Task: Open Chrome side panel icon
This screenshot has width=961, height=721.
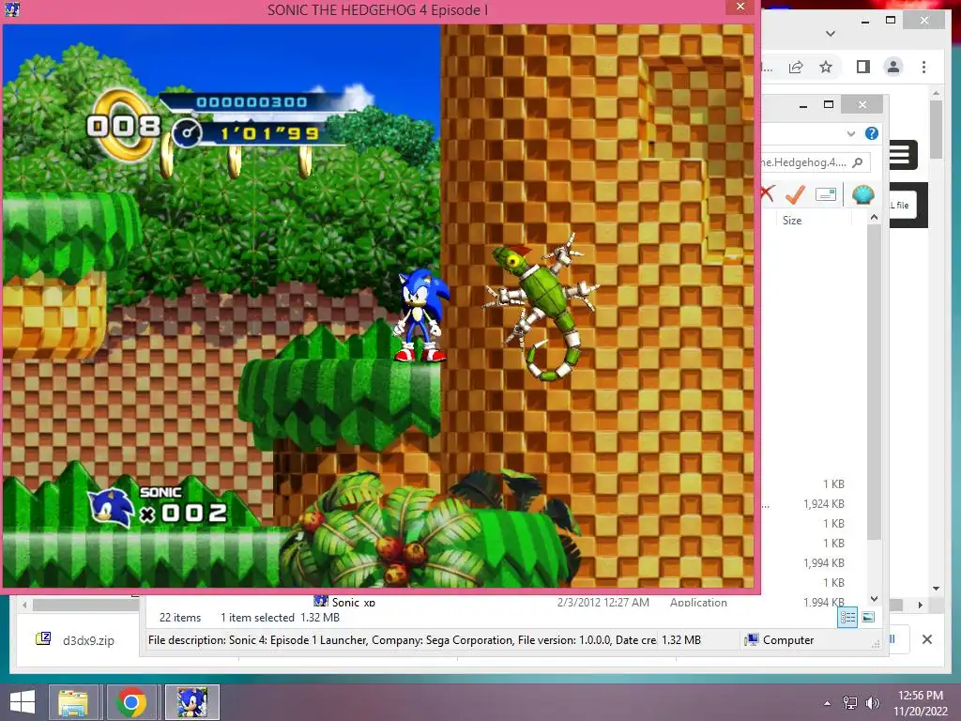Action: pyautogui.click(x=863, y=67)
